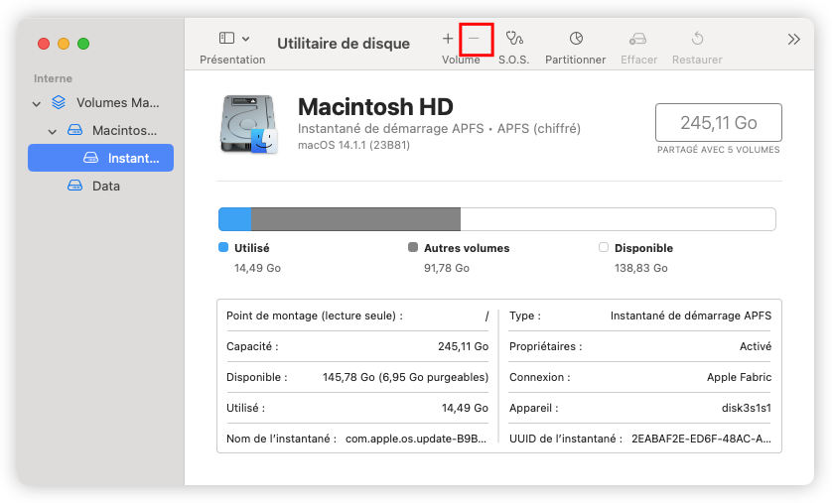This screenshot has height=503, width=832.
Task: Click the 'PARTAGÉ AVEC 5 VOLUMES' label
Action: tap(719, 150)
